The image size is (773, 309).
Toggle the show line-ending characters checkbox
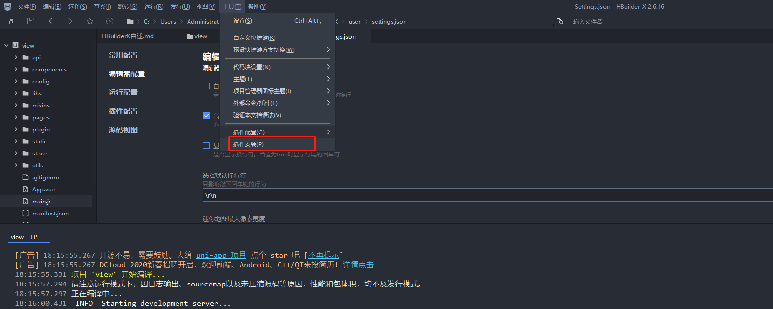pos(206,145)
